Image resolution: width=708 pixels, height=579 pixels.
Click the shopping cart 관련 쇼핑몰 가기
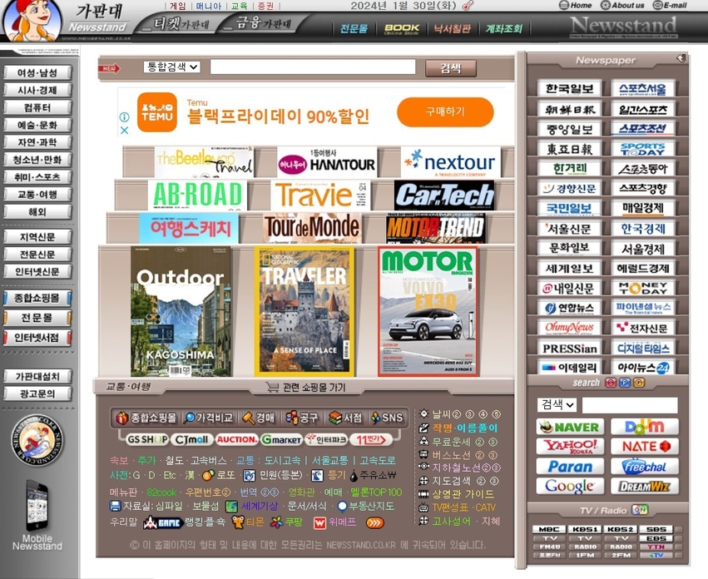305,388
